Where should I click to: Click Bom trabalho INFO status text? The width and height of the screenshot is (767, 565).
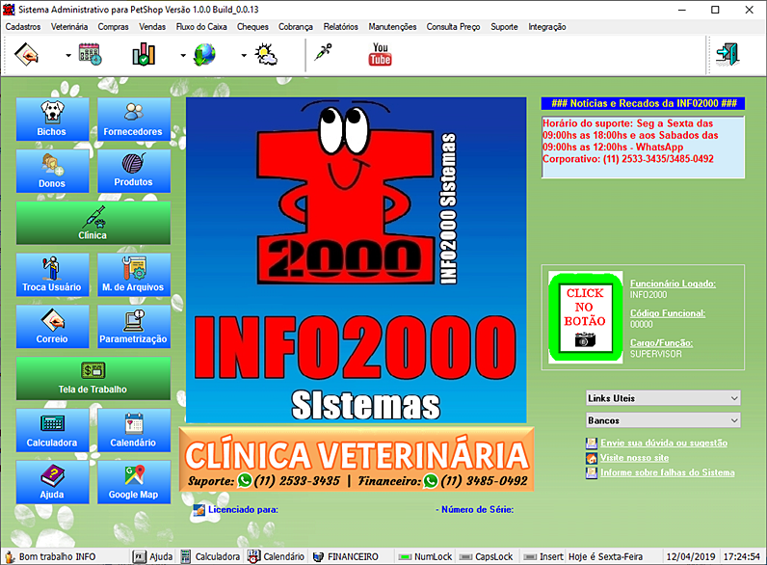(x=57, y=556)
